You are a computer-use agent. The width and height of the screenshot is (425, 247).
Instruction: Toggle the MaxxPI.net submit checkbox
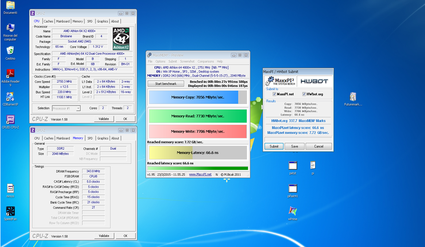pyautogui.click(x=274, y=94)
